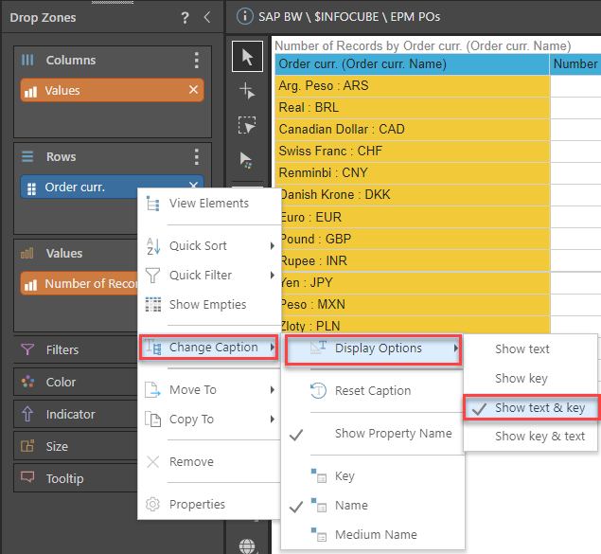Open View Elements from context menu
The width and height of the screenshot is (601, 554).
tap(208, 203)
